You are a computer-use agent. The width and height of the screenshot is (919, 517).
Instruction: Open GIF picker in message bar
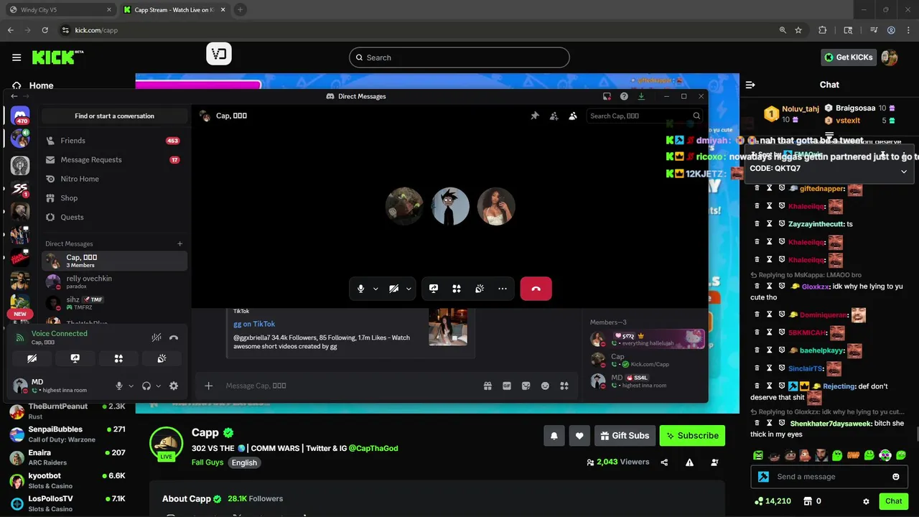[507, 386]
